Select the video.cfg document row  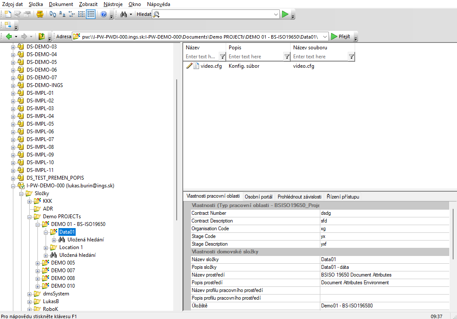[211, 66]
